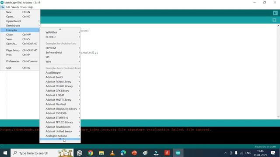Open Adafruit BusIO library examples

(x=60, y=77)
